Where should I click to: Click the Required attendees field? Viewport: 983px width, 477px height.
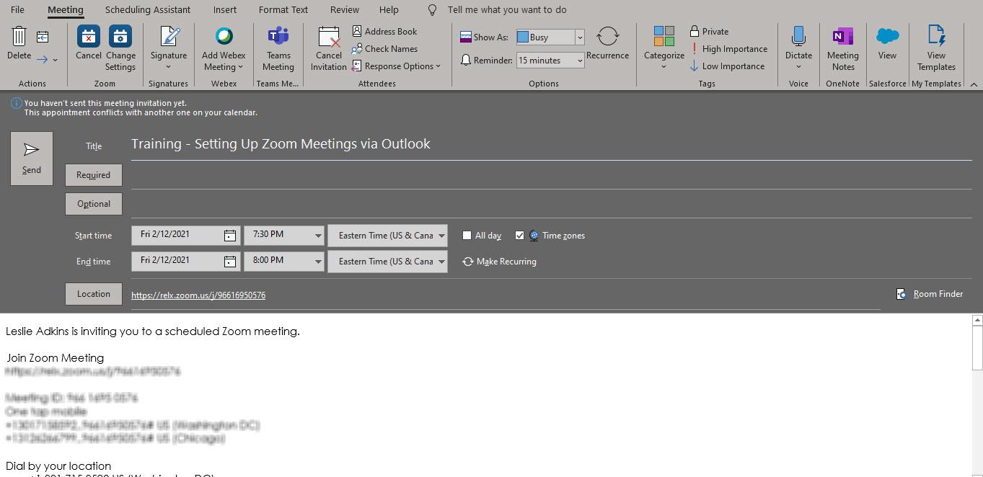[x=552, y=175]
